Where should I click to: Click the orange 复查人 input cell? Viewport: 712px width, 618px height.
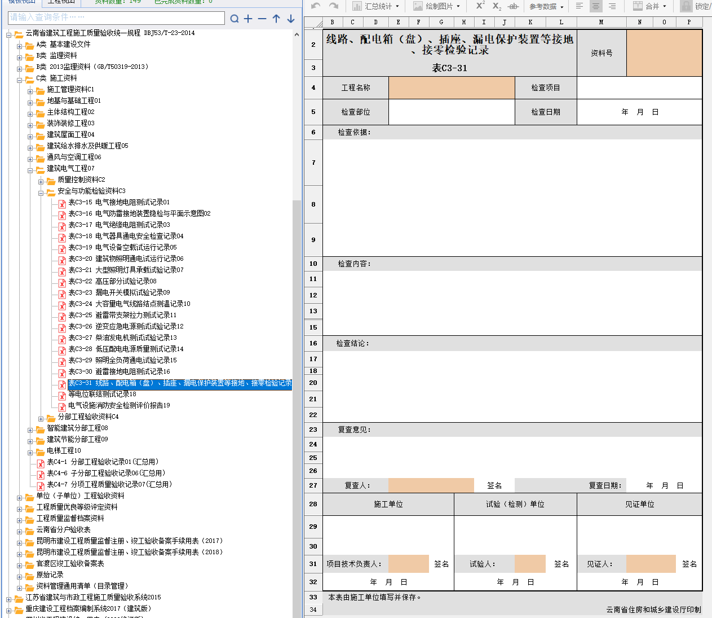tap(431, 485)
